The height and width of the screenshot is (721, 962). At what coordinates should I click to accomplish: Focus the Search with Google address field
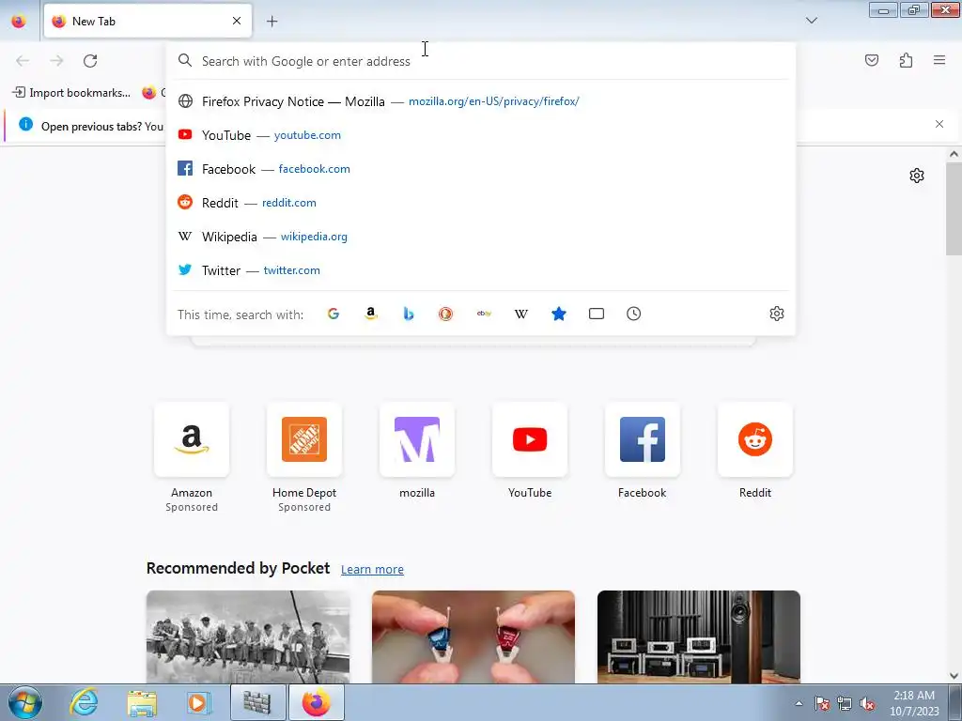tap(481, 61)
